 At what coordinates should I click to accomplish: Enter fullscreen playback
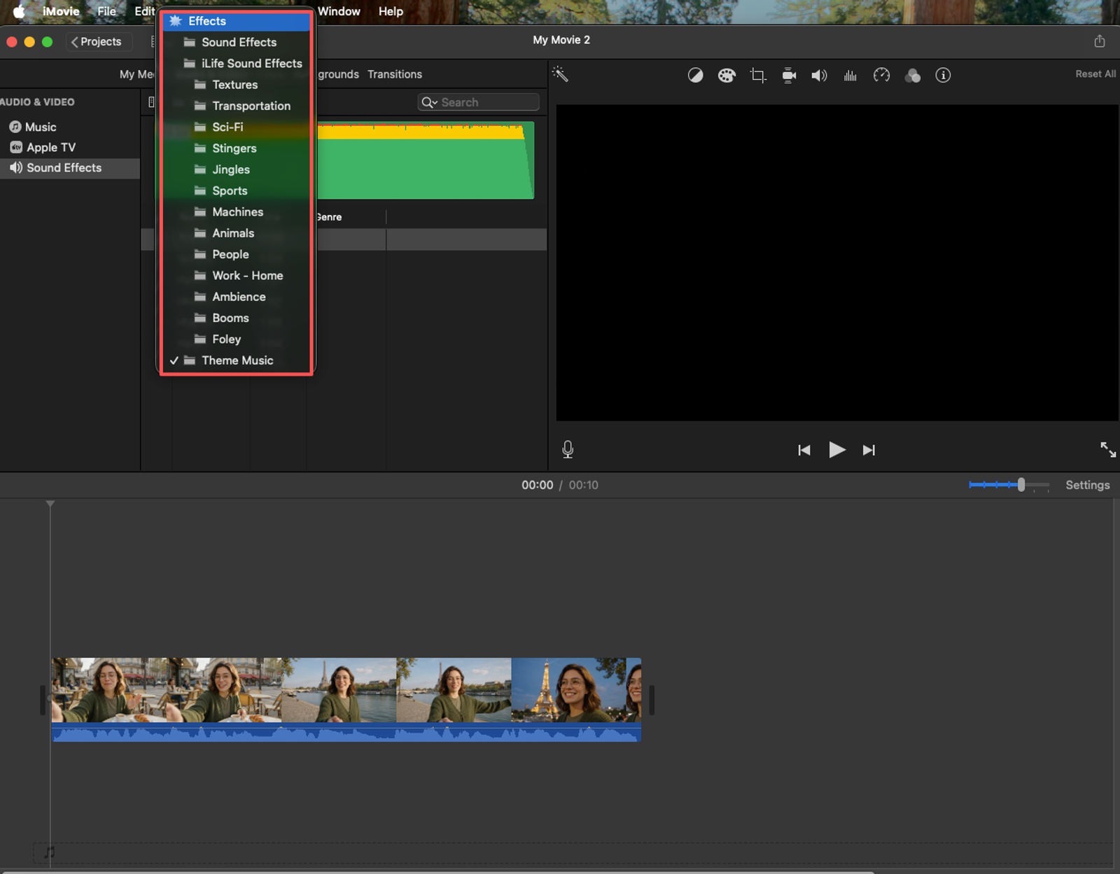(x=1107, y=449)
